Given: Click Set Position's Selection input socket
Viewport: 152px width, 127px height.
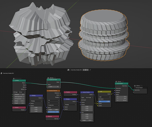Looking at the screenshot, I should click(x=115, y=90).
